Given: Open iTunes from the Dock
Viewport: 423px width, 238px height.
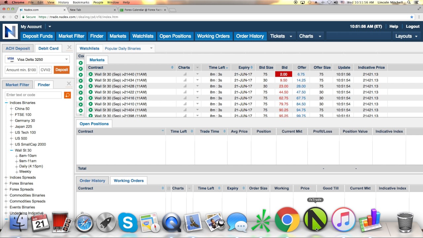Looking at the screenshot, I should click(x=344, y=220).
